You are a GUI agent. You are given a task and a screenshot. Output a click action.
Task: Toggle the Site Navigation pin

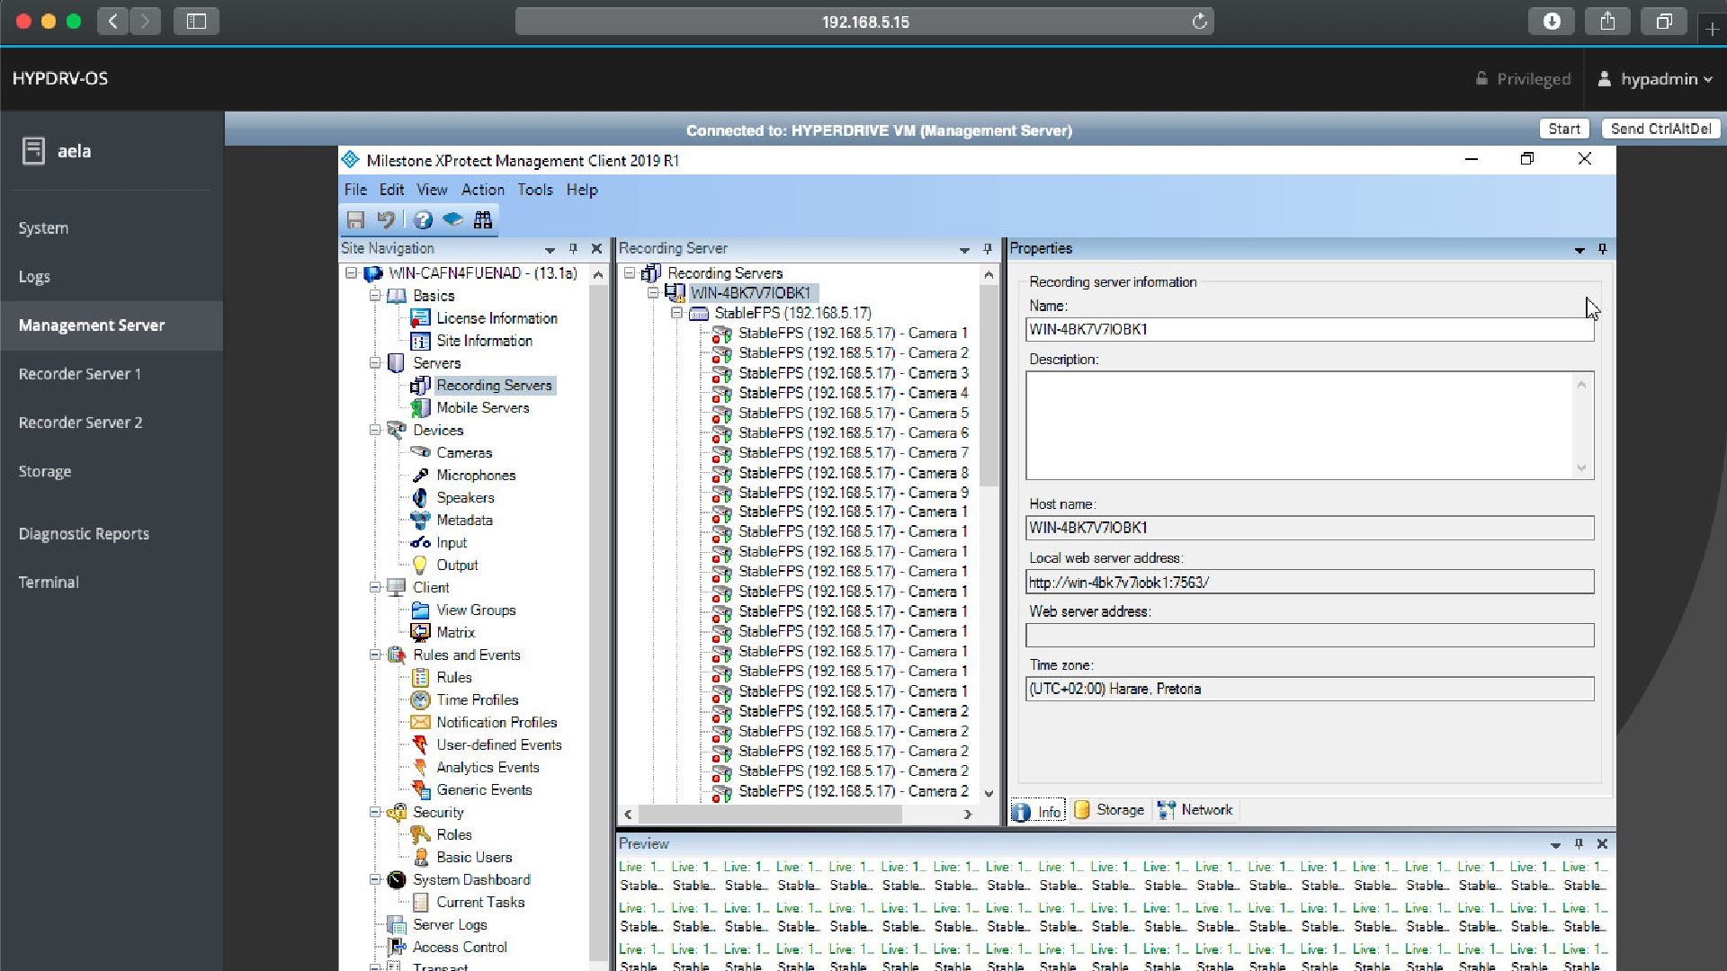[573, 249]
